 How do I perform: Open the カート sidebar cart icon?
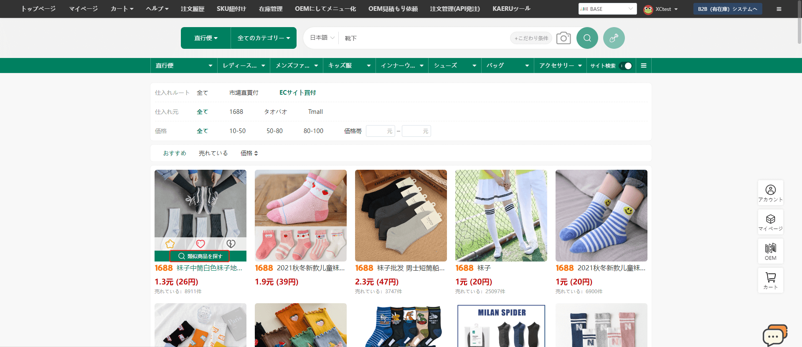pyautogui.click(x=771, y=280)
